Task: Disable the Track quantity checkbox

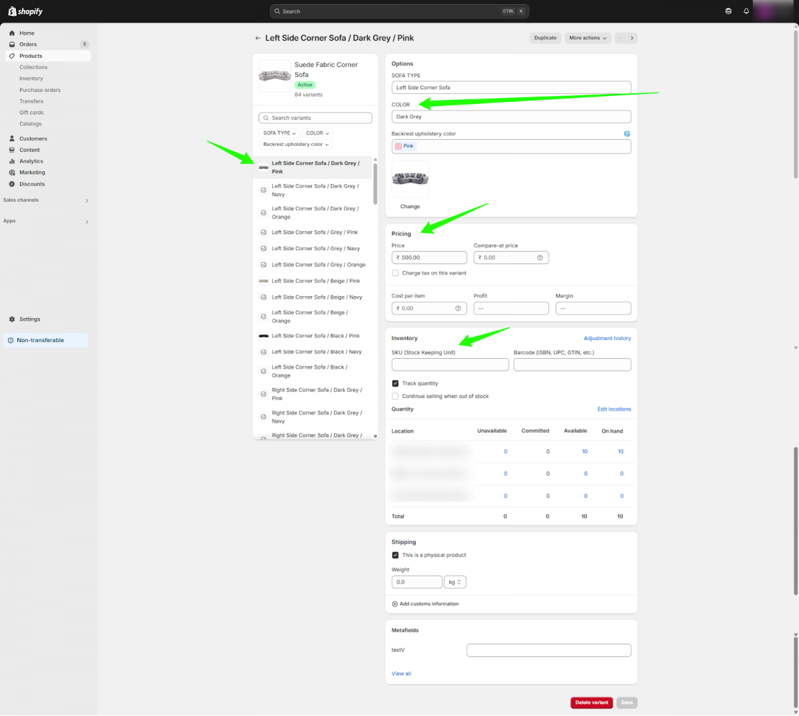Action: coord(396,383)
